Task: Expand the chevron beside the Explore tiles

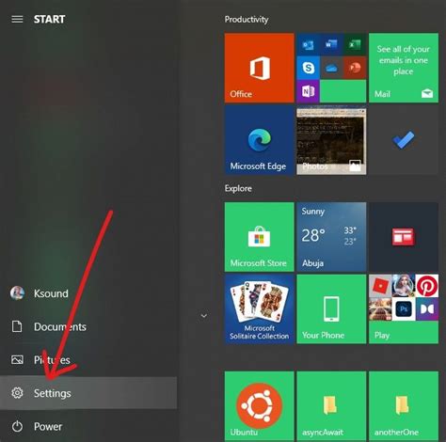Action: [204, 316]
